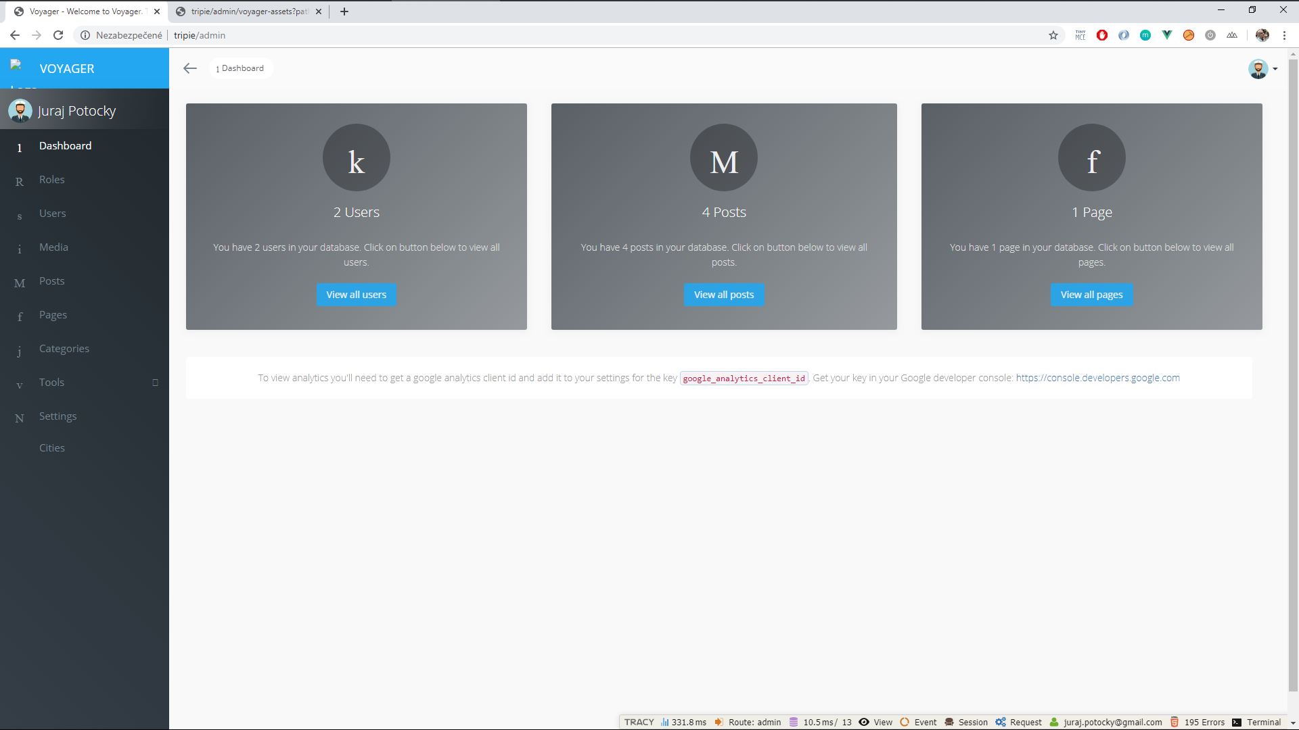Click the View all posts button
1299x730 pixels.
724,295
